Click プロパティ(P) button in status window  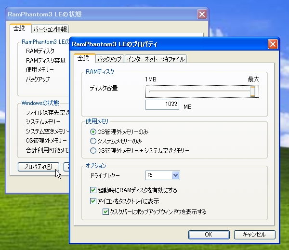coord(39,167)
